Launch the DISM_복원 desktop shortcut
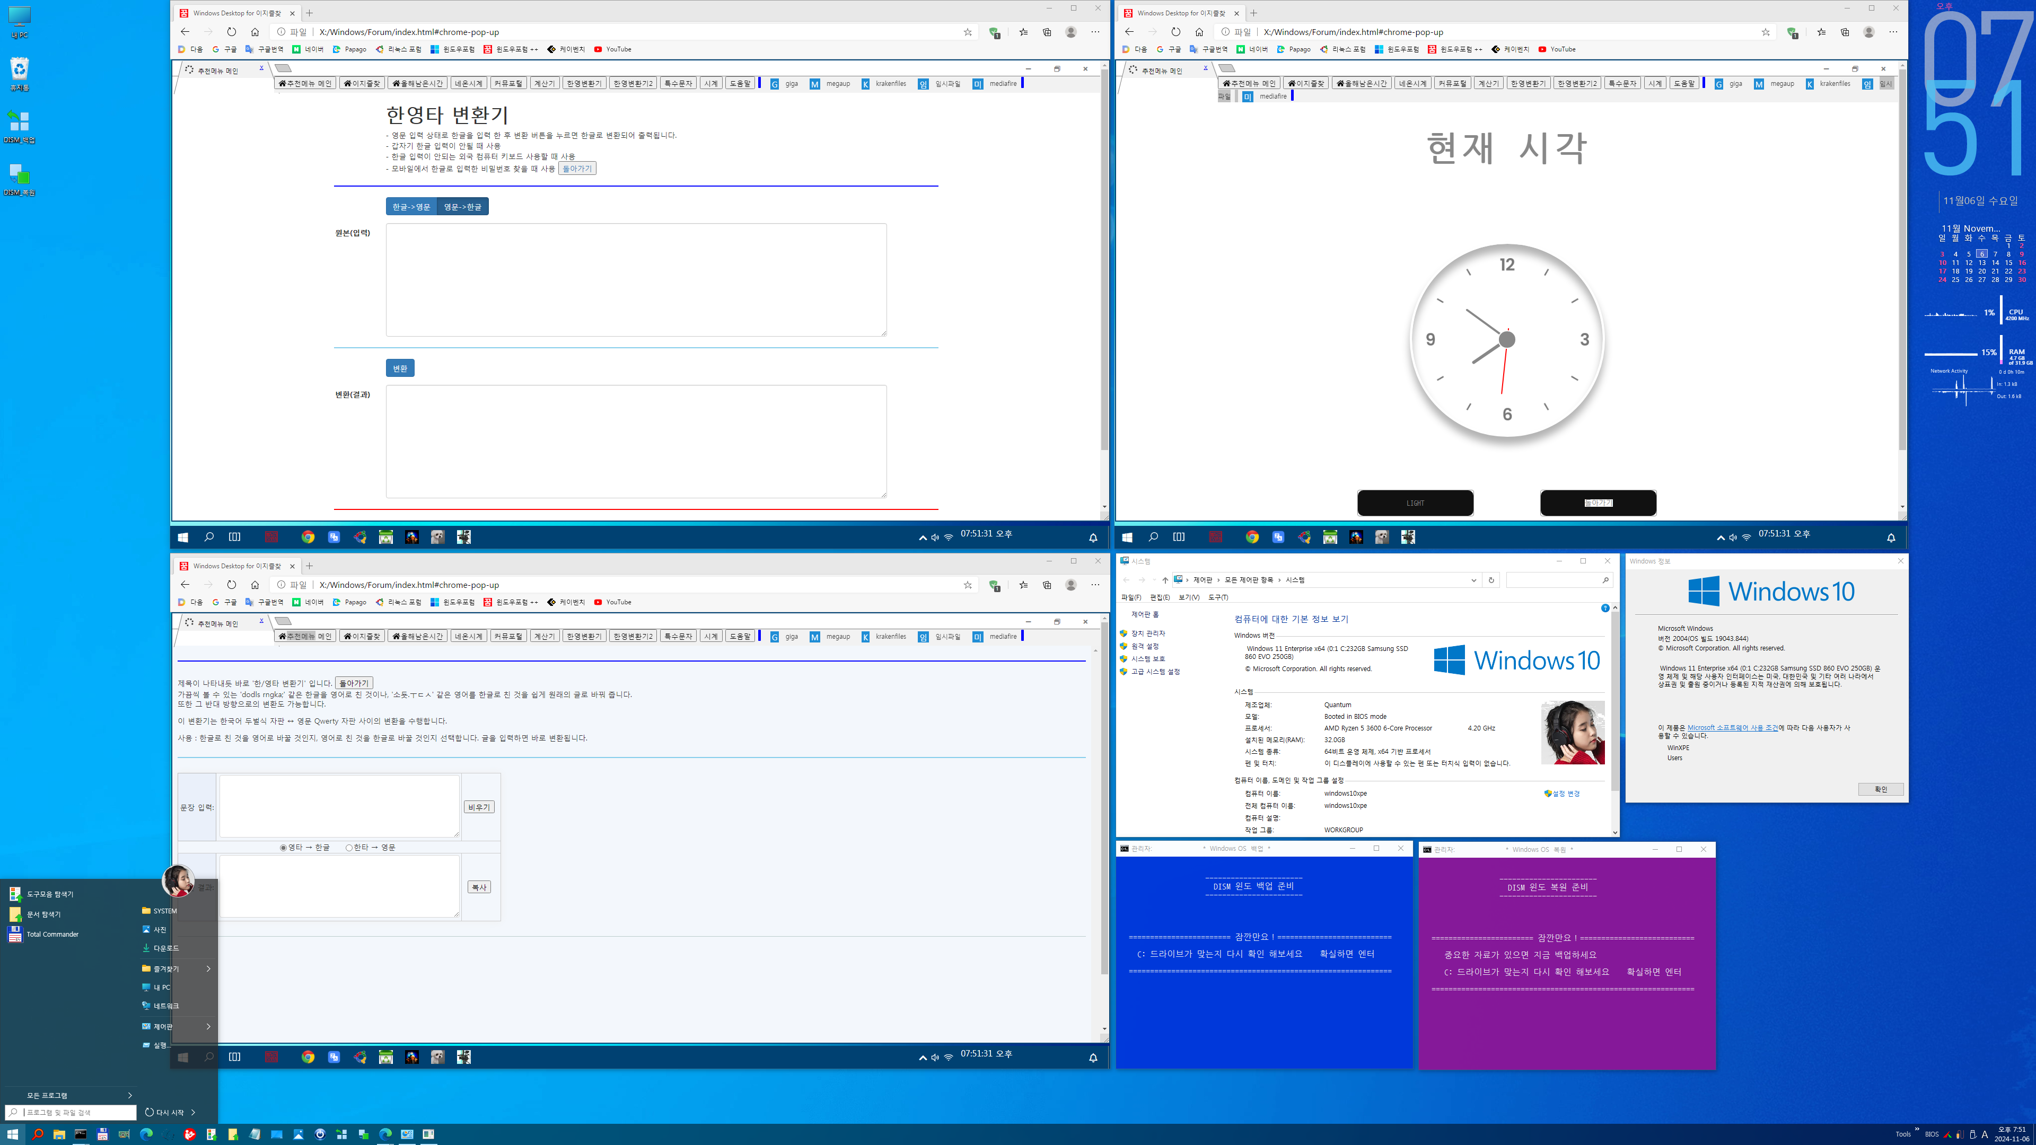 click(20, 179)
